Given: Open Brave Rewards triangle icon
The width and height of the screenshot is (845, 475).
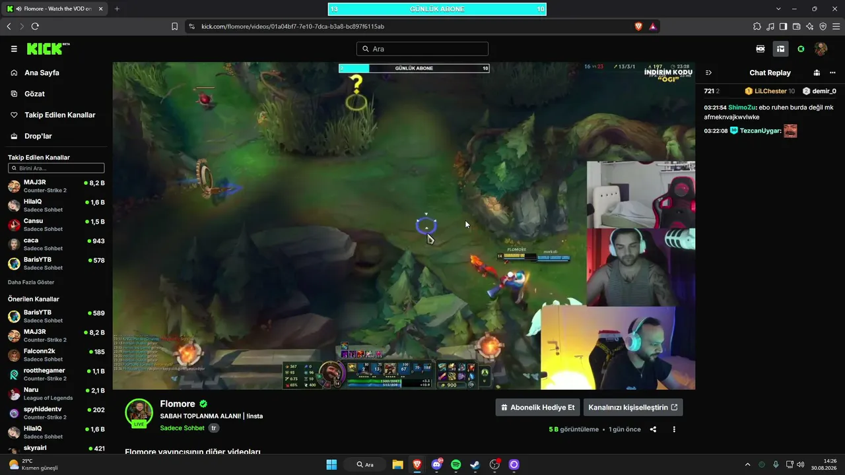Looking at the screenshot, I should tap(652, 26).
